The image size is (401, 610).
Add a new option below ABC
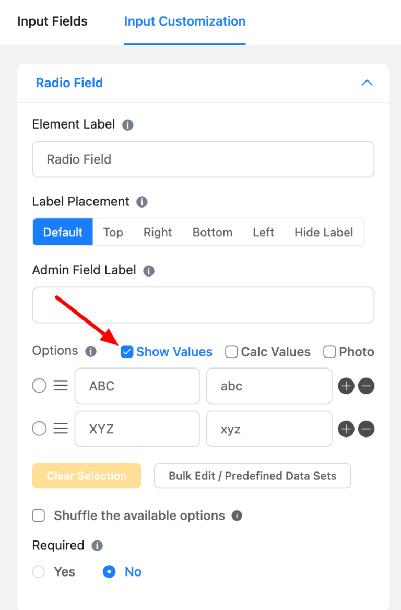(x=346, y=386)
